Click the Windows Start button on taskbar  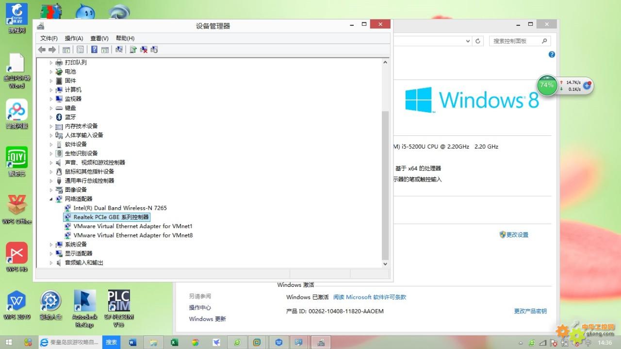pos(10,342)
